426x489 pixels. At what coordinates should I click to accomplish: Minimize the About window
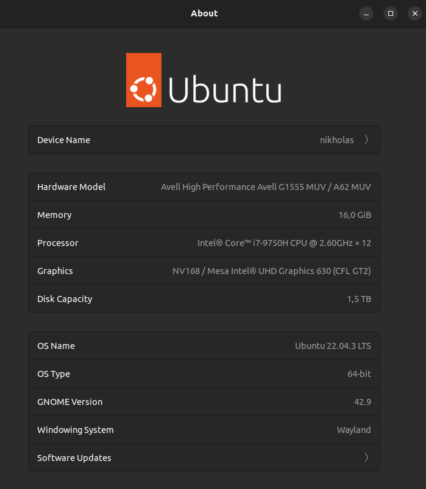[x=366, y=13]
